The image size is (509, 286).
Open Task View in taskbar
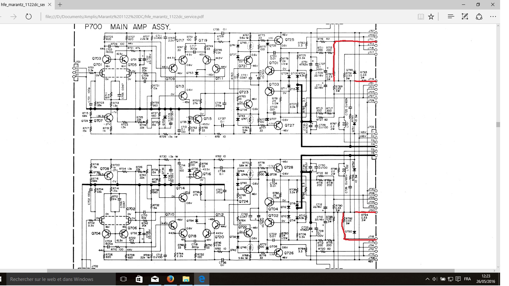[123, 279]
